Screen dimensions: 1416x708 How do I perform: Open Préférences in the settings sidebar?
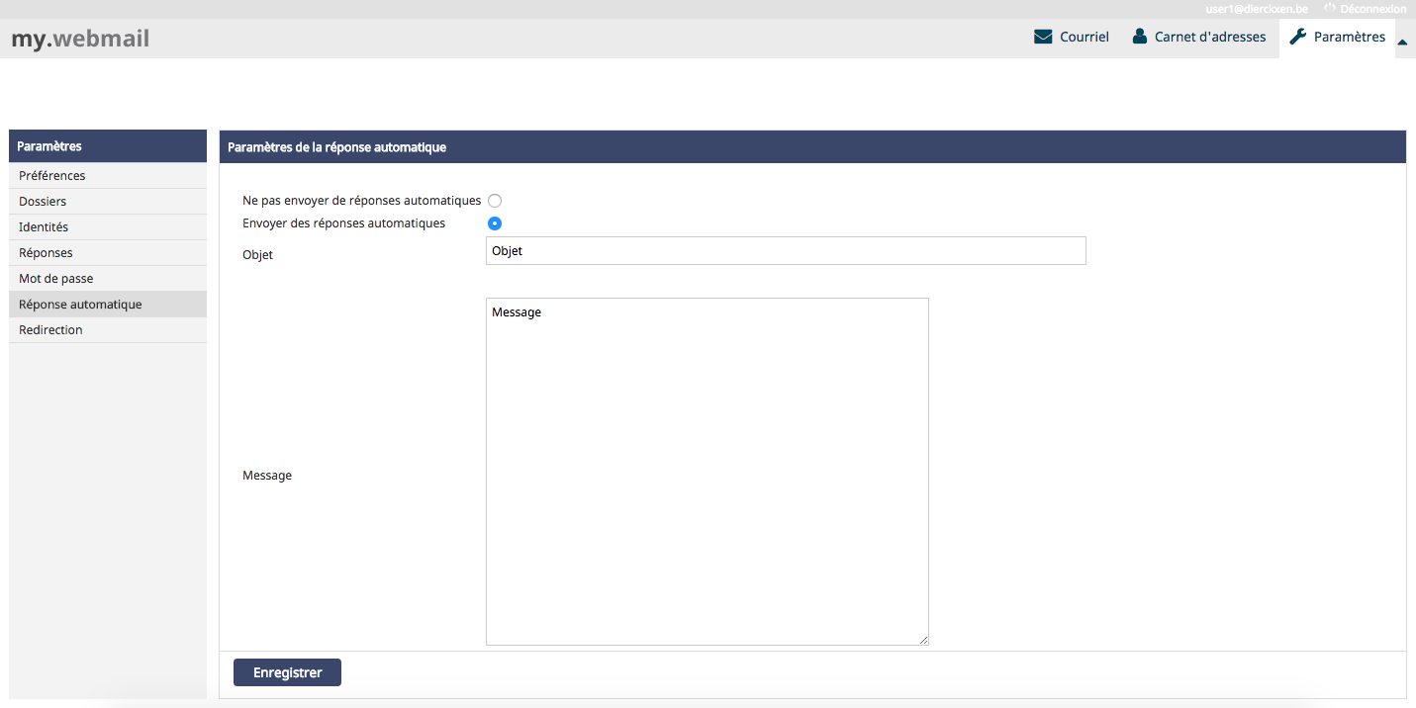(52, 176)
